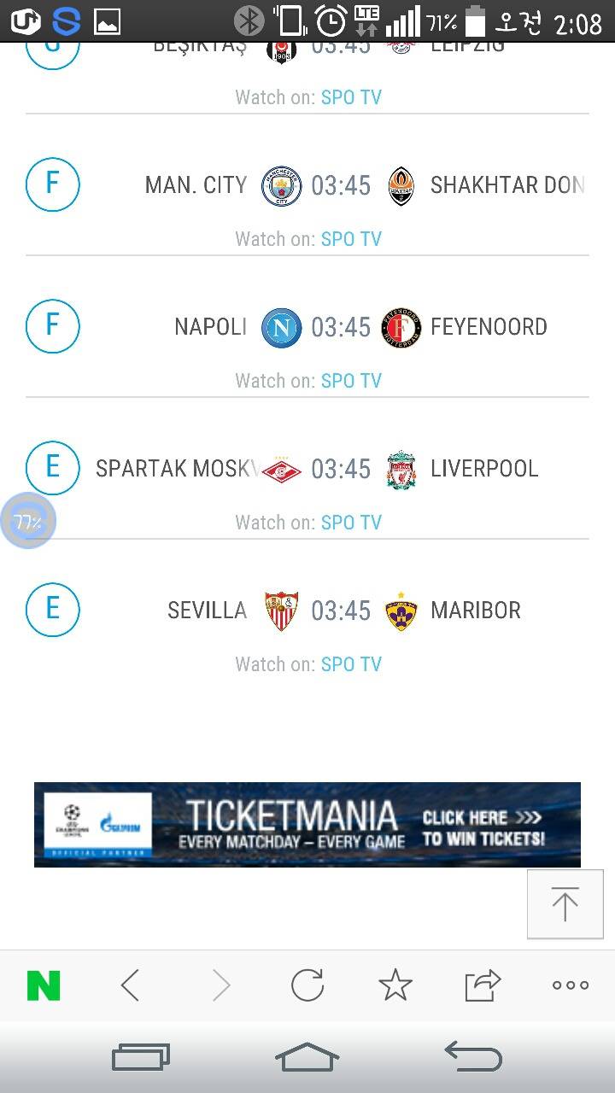Open SPO TV link under Sevilla match

click(x=351, y=664)
